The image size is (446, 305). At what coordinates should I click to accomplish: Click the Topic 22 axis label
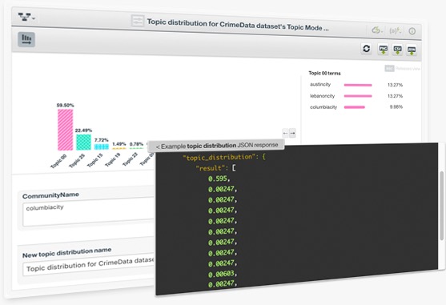point(131,159)
